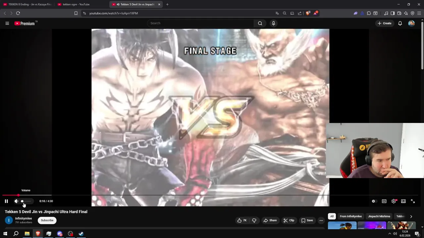Switch to theater mode view
This screenshot has width=424, height=238.
point(403,201)
